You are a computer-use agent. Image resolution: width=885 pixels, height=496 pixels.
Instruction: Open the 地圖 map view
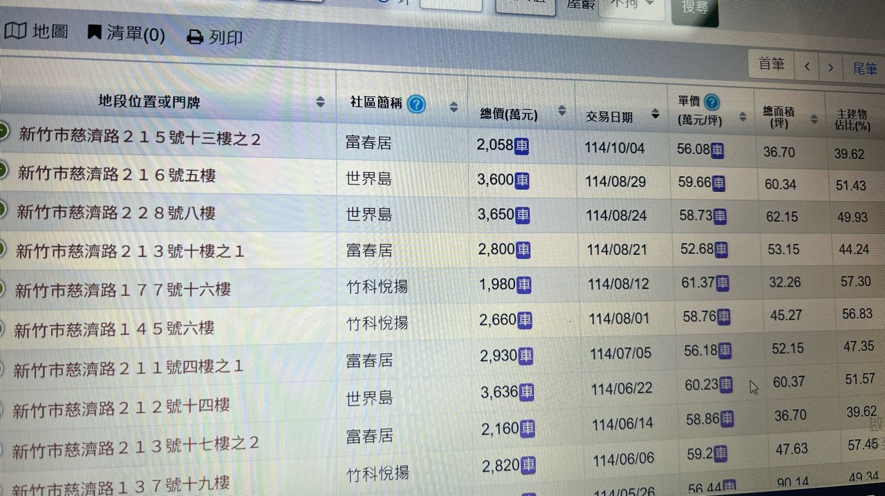click(x=37, y=31)
